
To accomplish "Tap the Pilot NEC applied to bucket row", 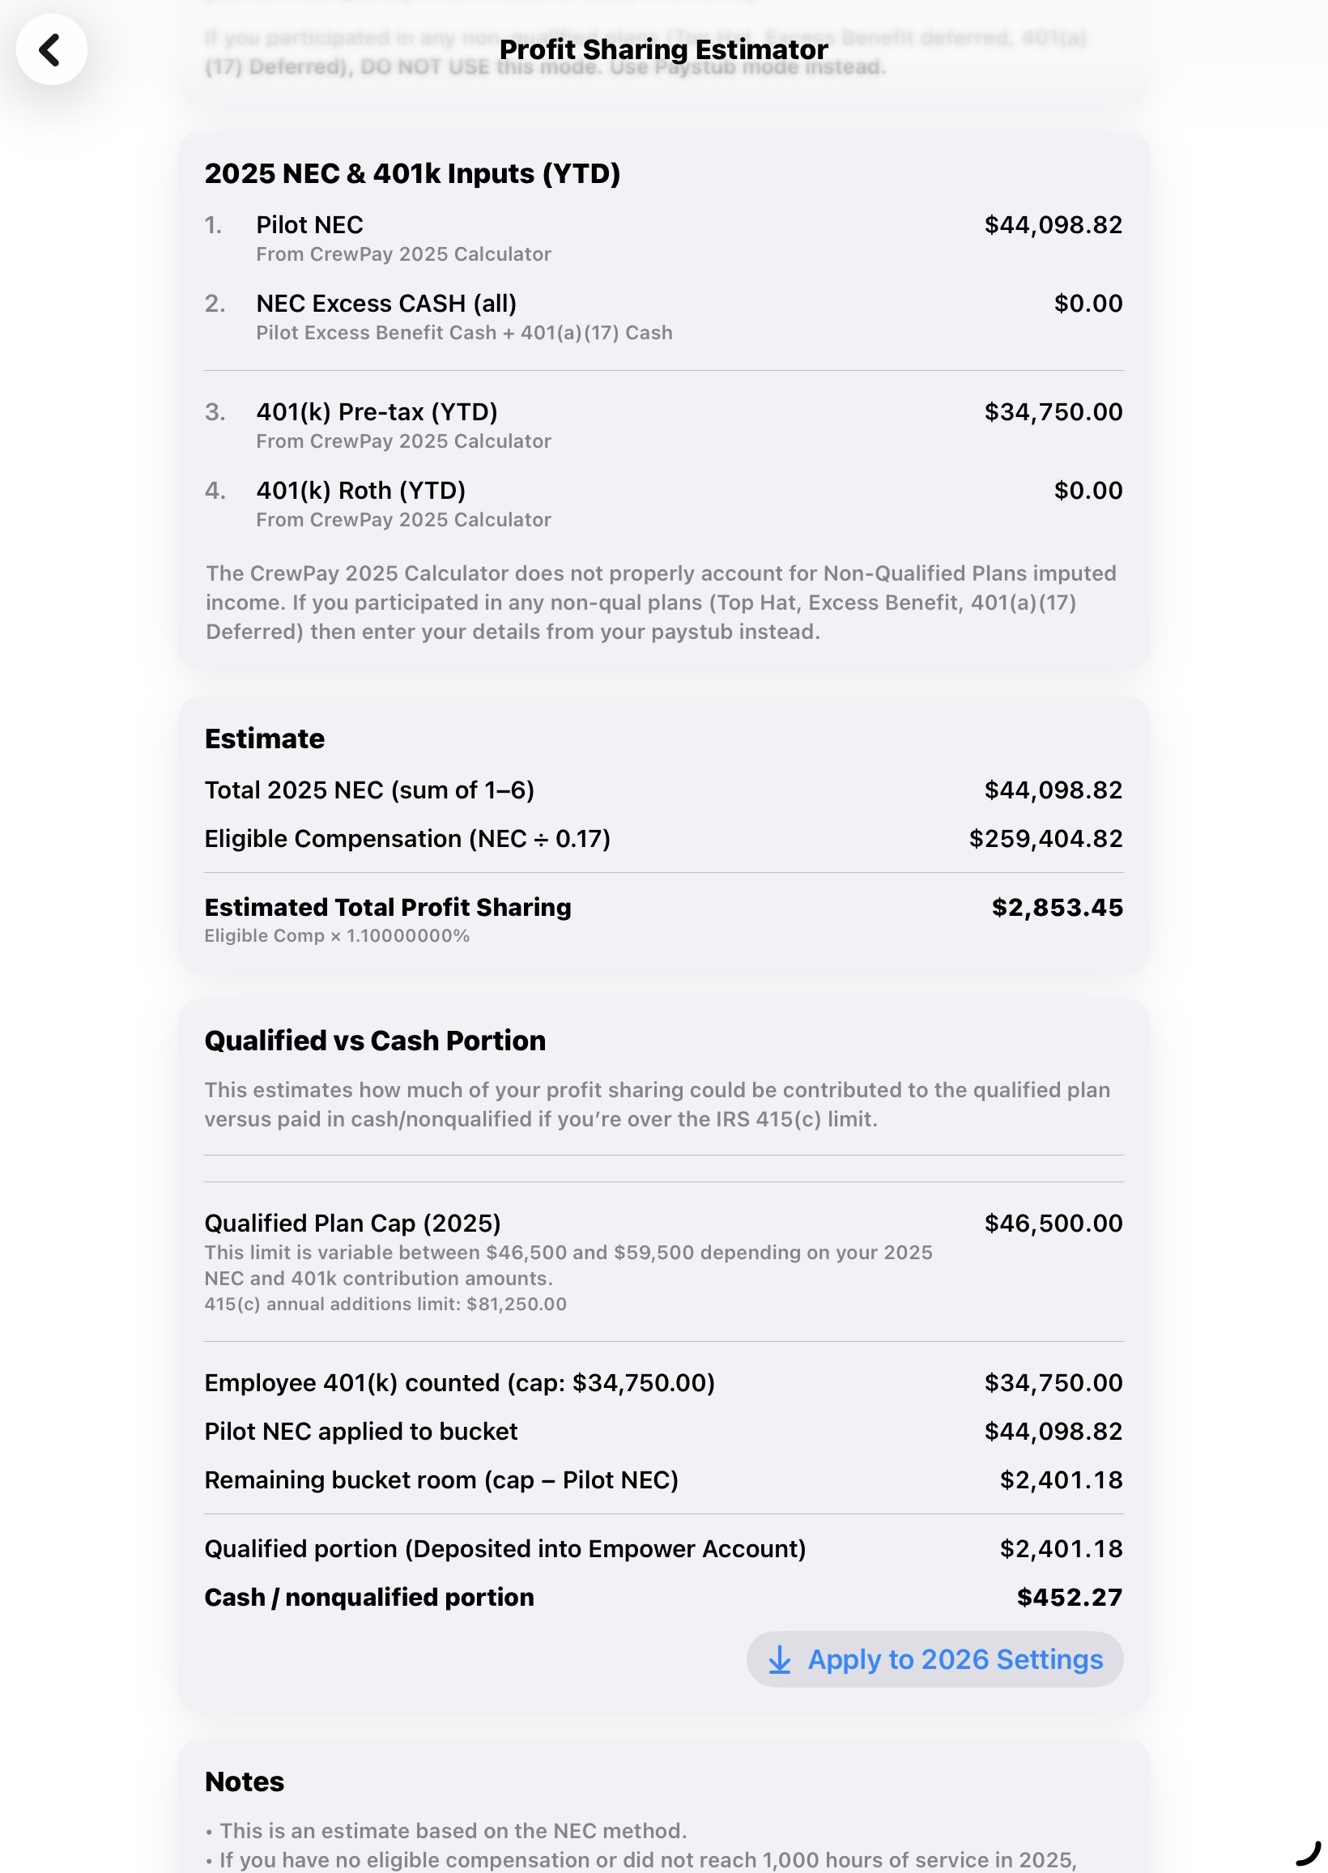I will point(664,1431).
